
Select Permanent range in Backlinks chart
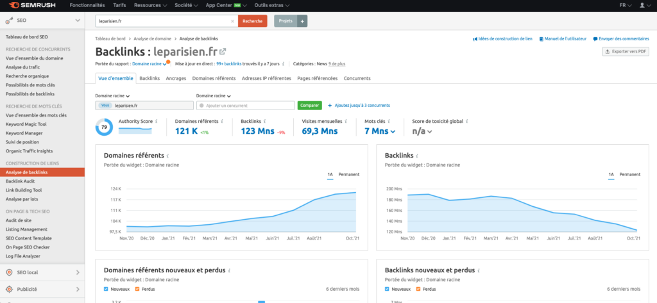pyautogui.click(x=630, y=174)
